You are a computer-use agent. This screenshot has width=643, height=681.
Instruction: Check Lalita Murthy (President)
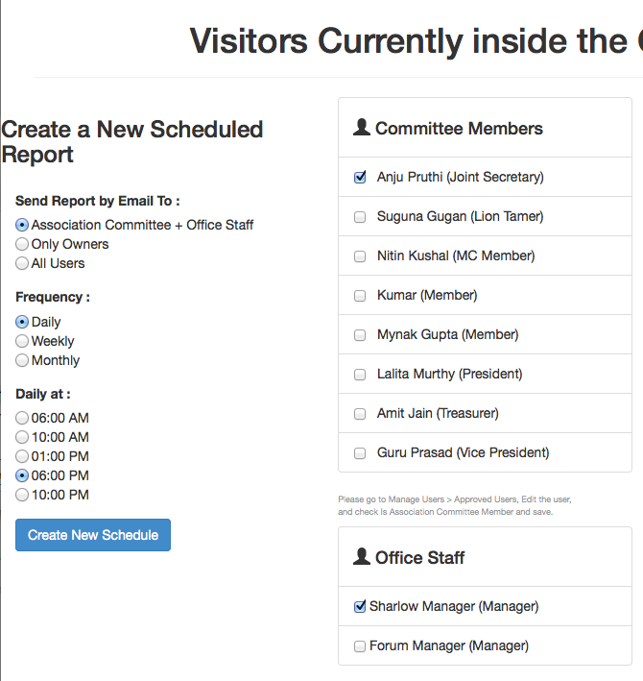[360, 375]
